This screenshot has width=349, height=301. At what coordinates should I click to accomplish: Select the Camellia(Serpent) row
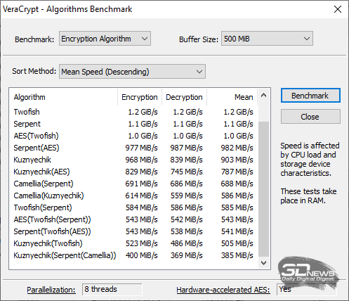click(133, 184)
